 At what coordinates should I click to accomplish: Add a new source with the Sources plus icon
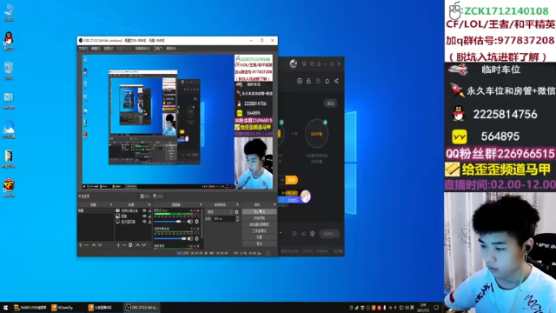(x=118, y=245)
